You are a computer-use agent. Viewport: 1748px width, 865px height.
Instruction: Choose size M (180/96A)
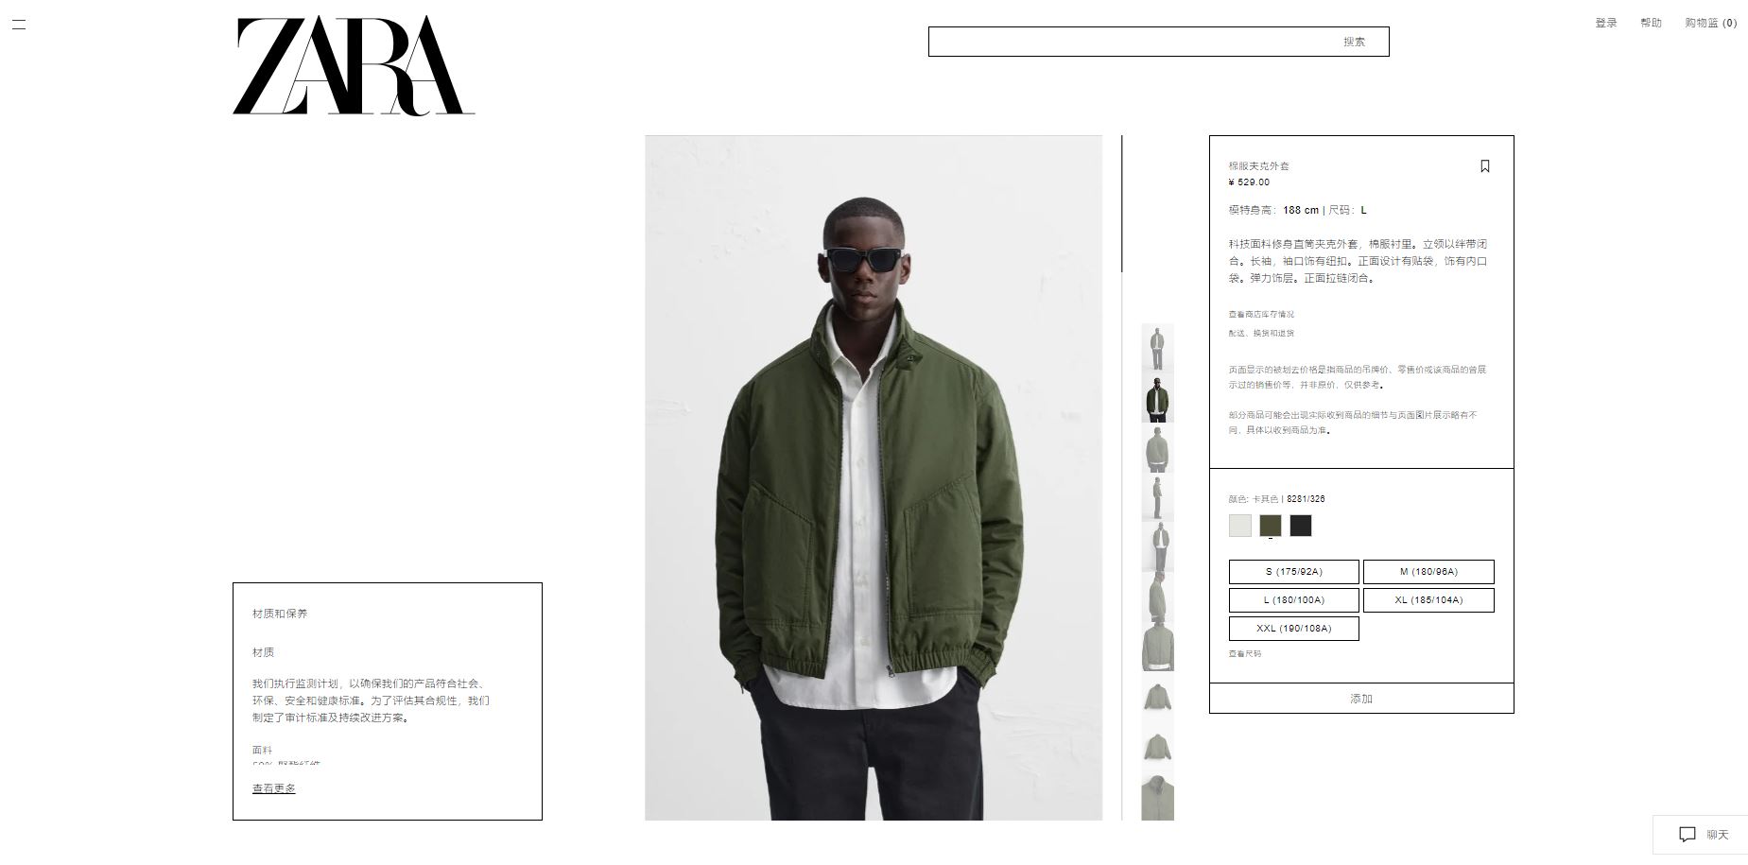click(1428, 572)
